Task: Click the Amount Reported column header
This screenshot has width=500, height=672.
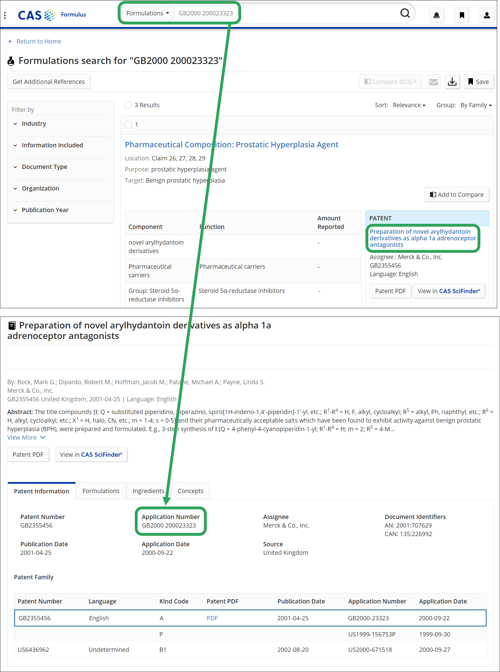Action: [330, 222]
